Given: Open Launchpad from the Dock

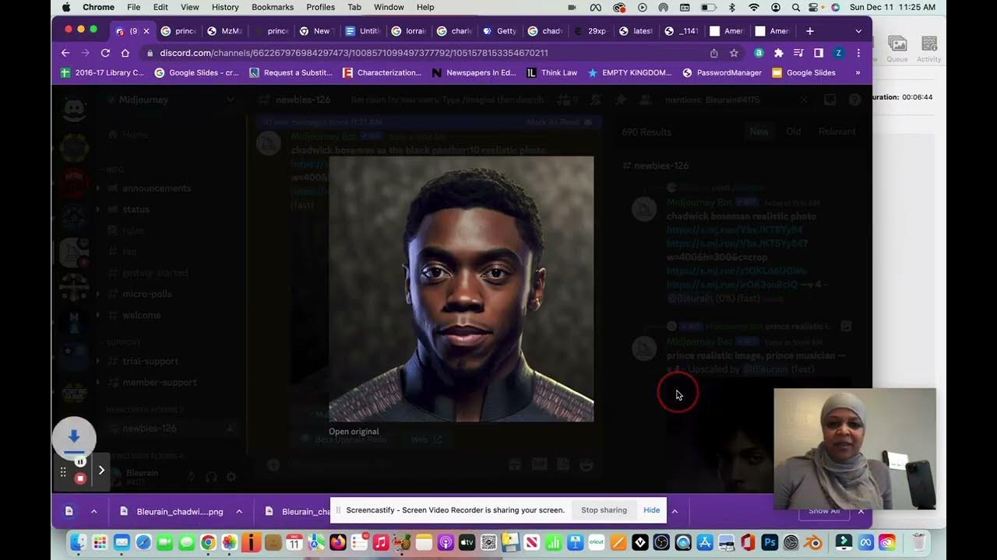Looking at the screenshot, I should (100, 542).
